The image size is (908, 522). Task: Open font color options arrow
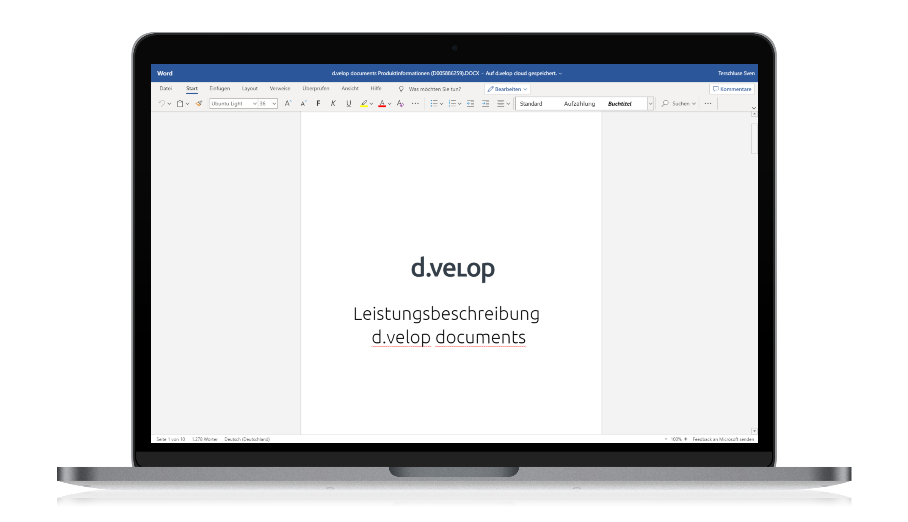(389, 103)
